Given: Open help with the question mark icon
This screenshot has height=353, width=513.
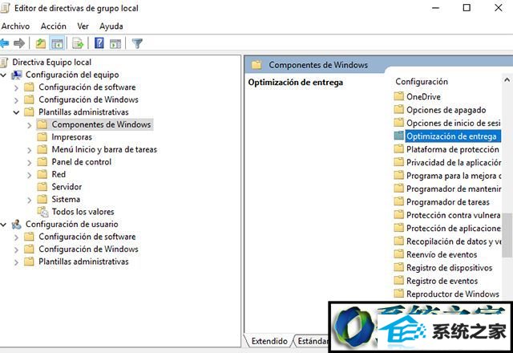Looking at the screenshot, I should tap(99, 43).
